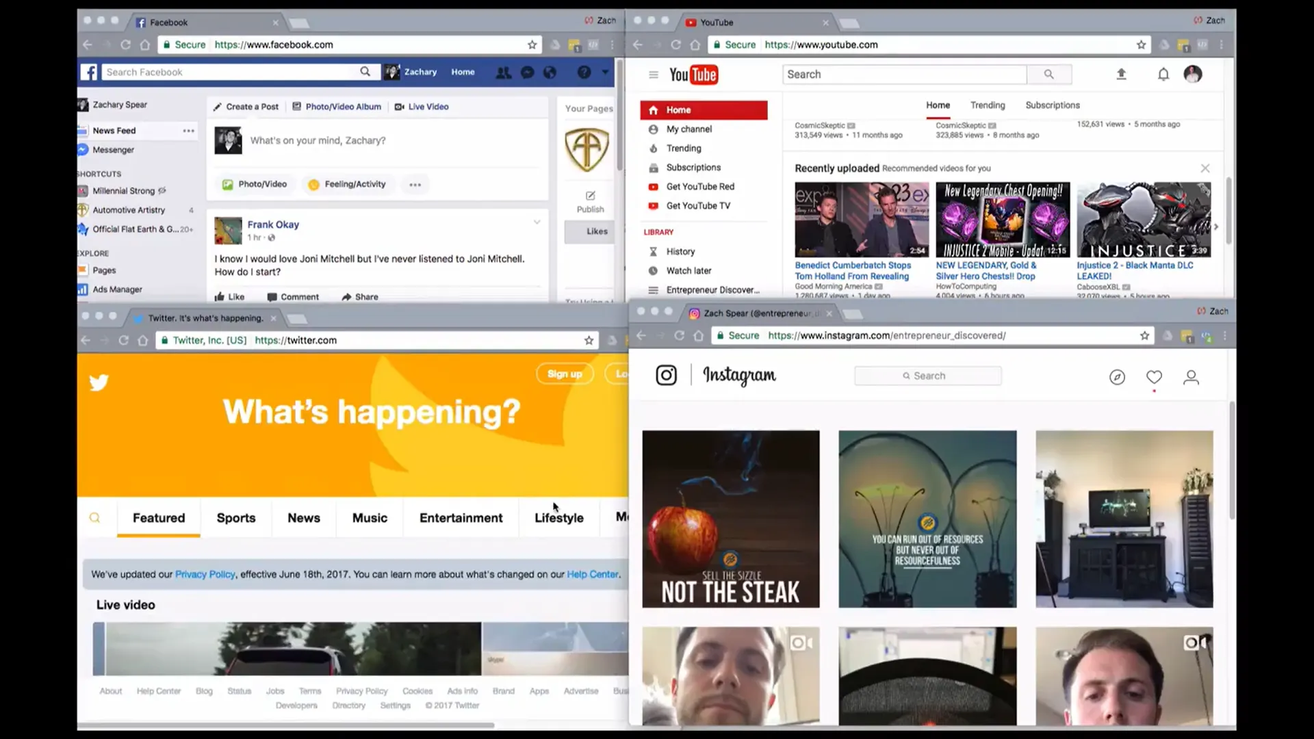1314x739 pixels.
Task: Show next recommended videos arrow on YouTube
Action: click(1216, 226)
